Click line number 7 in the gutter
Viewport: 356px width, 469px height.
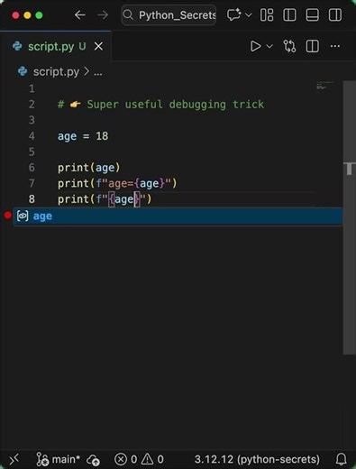pyautogui.click(x=32, y=183)
